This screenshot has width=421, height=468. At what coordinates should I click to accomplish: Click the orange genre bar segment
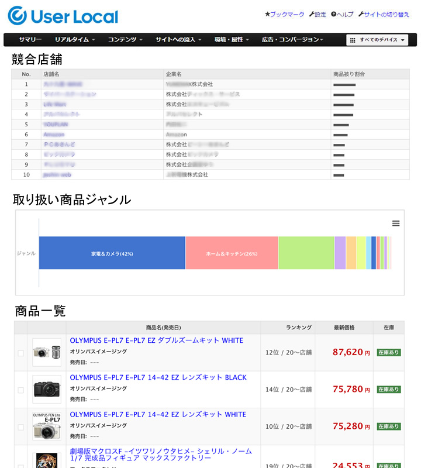point(351,253)
